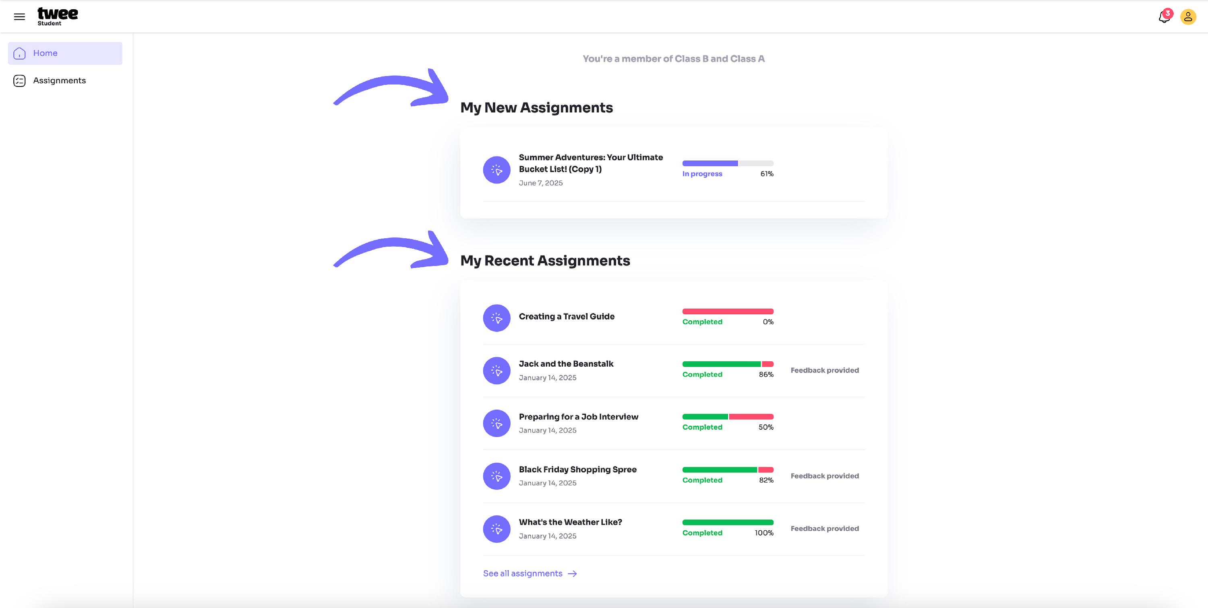Click the red 3 notification badge

point(1168,13)
